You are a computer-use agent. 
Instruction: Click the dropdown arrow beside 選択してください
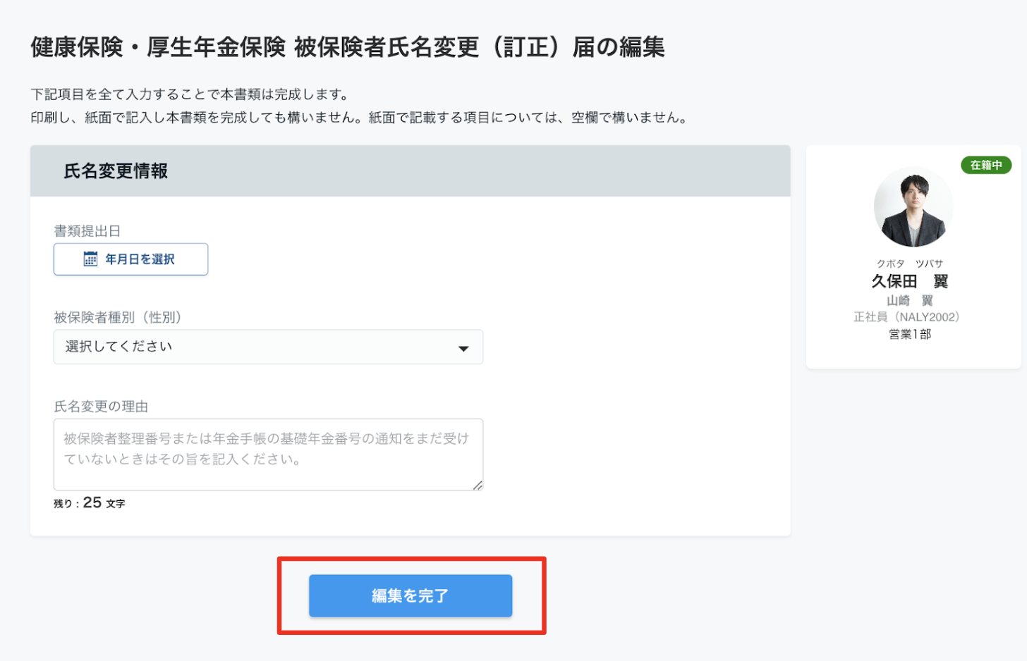coord(463,348)
